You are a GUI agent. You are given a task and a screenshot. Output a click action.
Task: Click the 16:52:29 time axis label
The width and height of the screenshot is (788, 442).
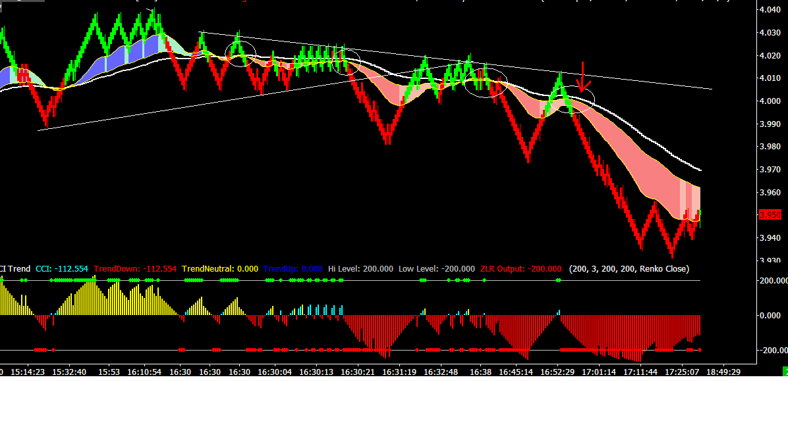click(x=557, y=372)
